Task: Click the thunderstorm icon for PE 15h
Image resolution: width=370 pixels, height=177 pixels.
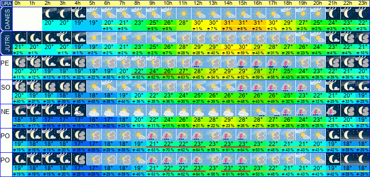Action: (x=243, y=62)
